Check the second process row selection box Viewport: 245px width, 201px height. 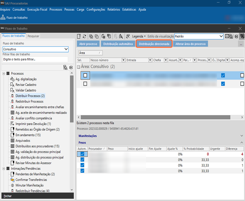85,84
